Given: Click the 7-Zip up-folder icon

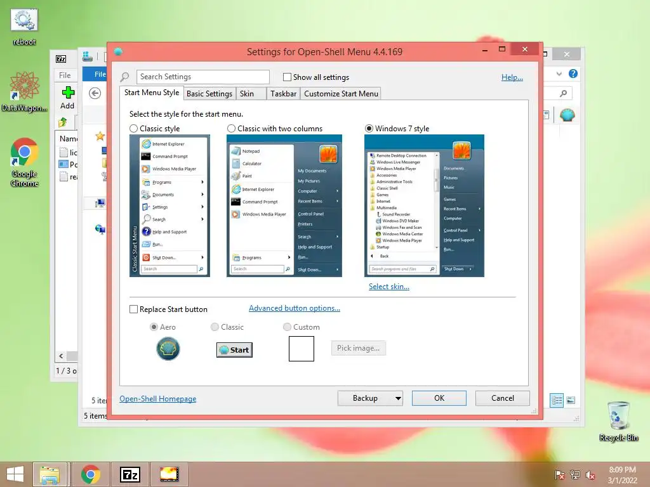Looking at the screenshot, I should [63, 122].
